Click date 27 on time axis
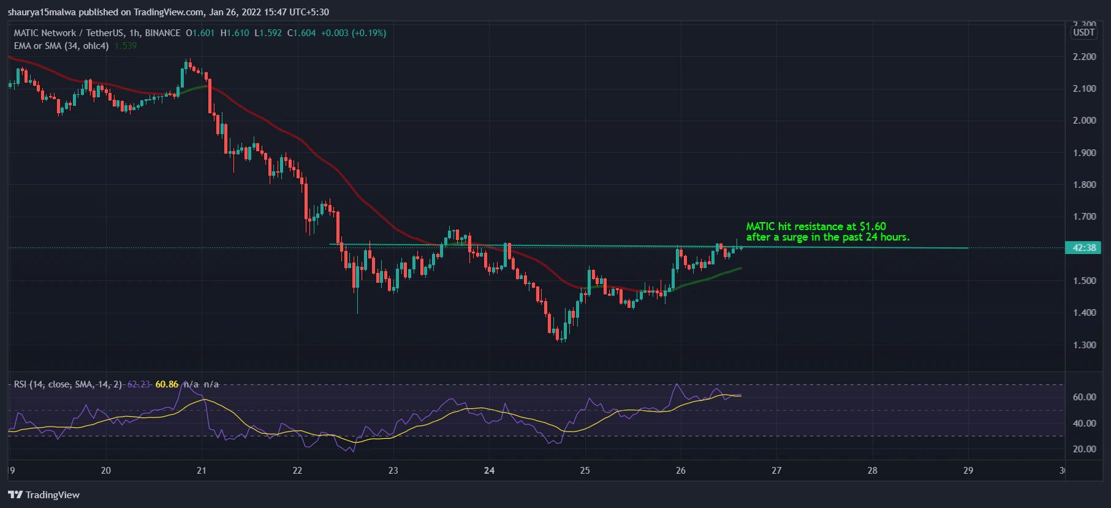1111x508 pixels. (x=776, y=470)
